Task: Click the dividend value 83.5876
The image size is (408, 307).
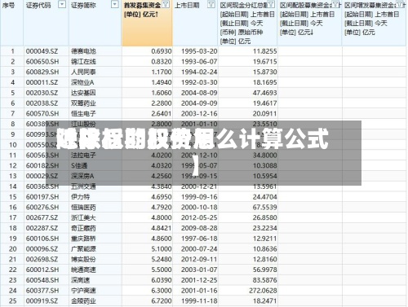Action: (x=265, y=280)
